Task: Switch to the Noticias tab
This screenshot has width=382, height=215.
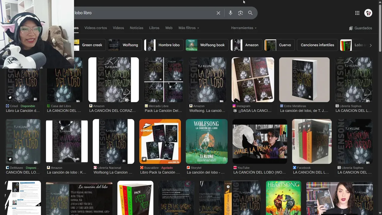Action: click(136, 28)
